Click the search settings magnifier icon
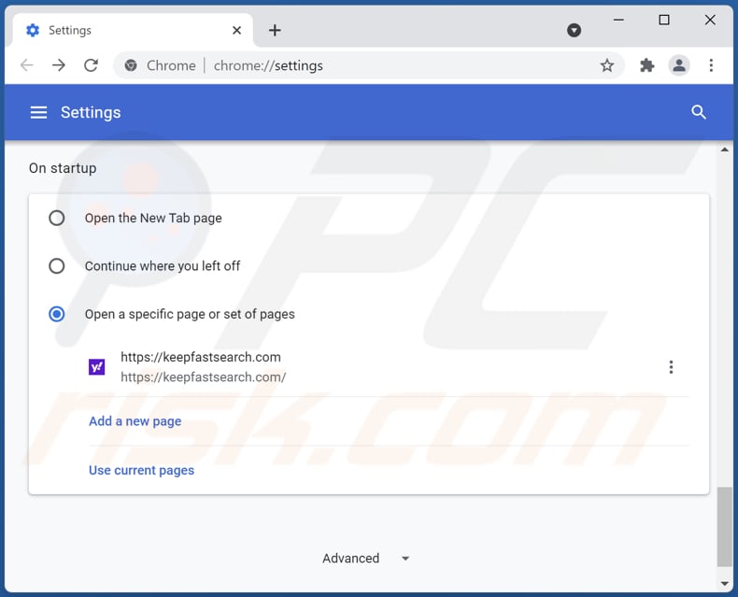738x597 pixels. click(x=699, y=112)
